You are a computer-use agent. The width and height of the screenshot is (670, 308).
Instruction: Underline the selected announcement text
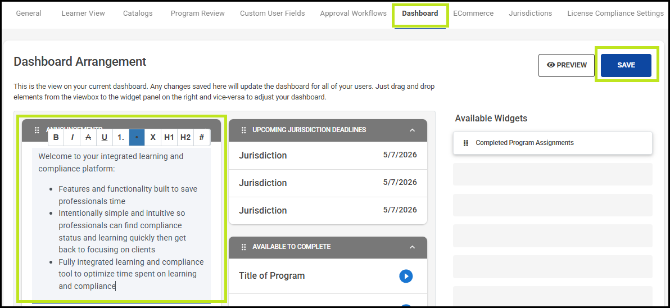point(105,137)
